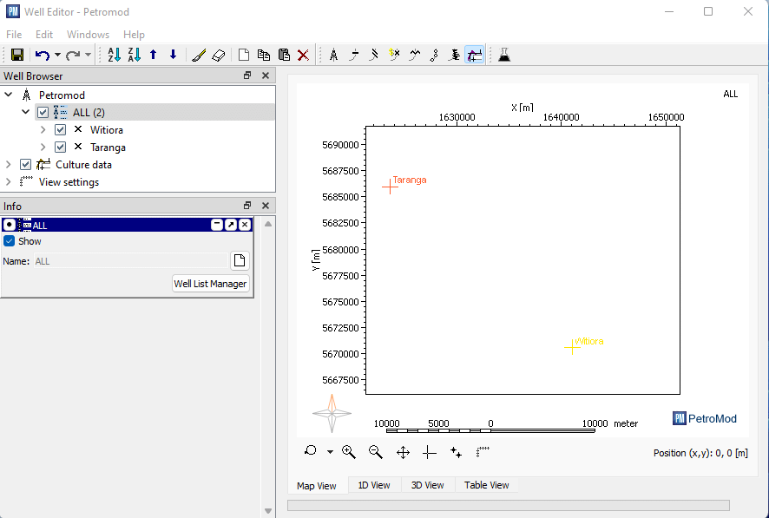Expand the Culture data tree node
This screenshot has width=769, height=518.
(9, 165)
